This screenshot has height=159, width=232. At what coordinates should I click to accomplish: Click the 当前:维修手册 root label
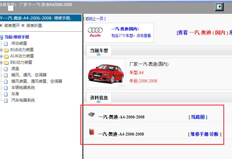17,37
